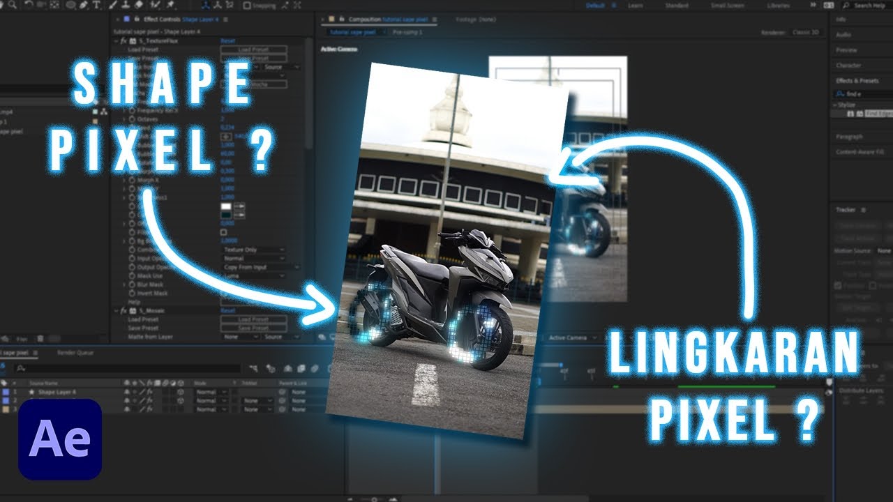Select the Type tool in toolbar
This screenshot has width=893, height=502.
pyautogui.click(x=96, y=5)
